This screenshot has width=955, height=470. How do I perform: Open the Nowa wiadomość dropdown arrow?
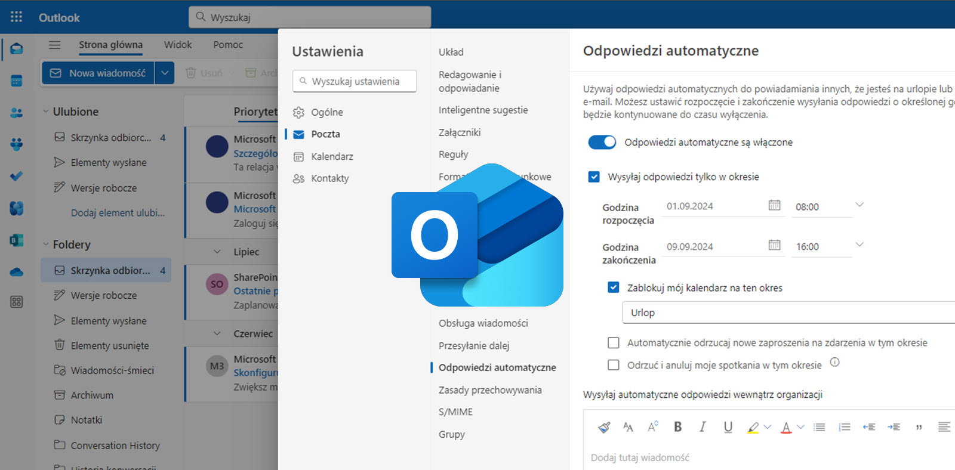click(165, 73)
